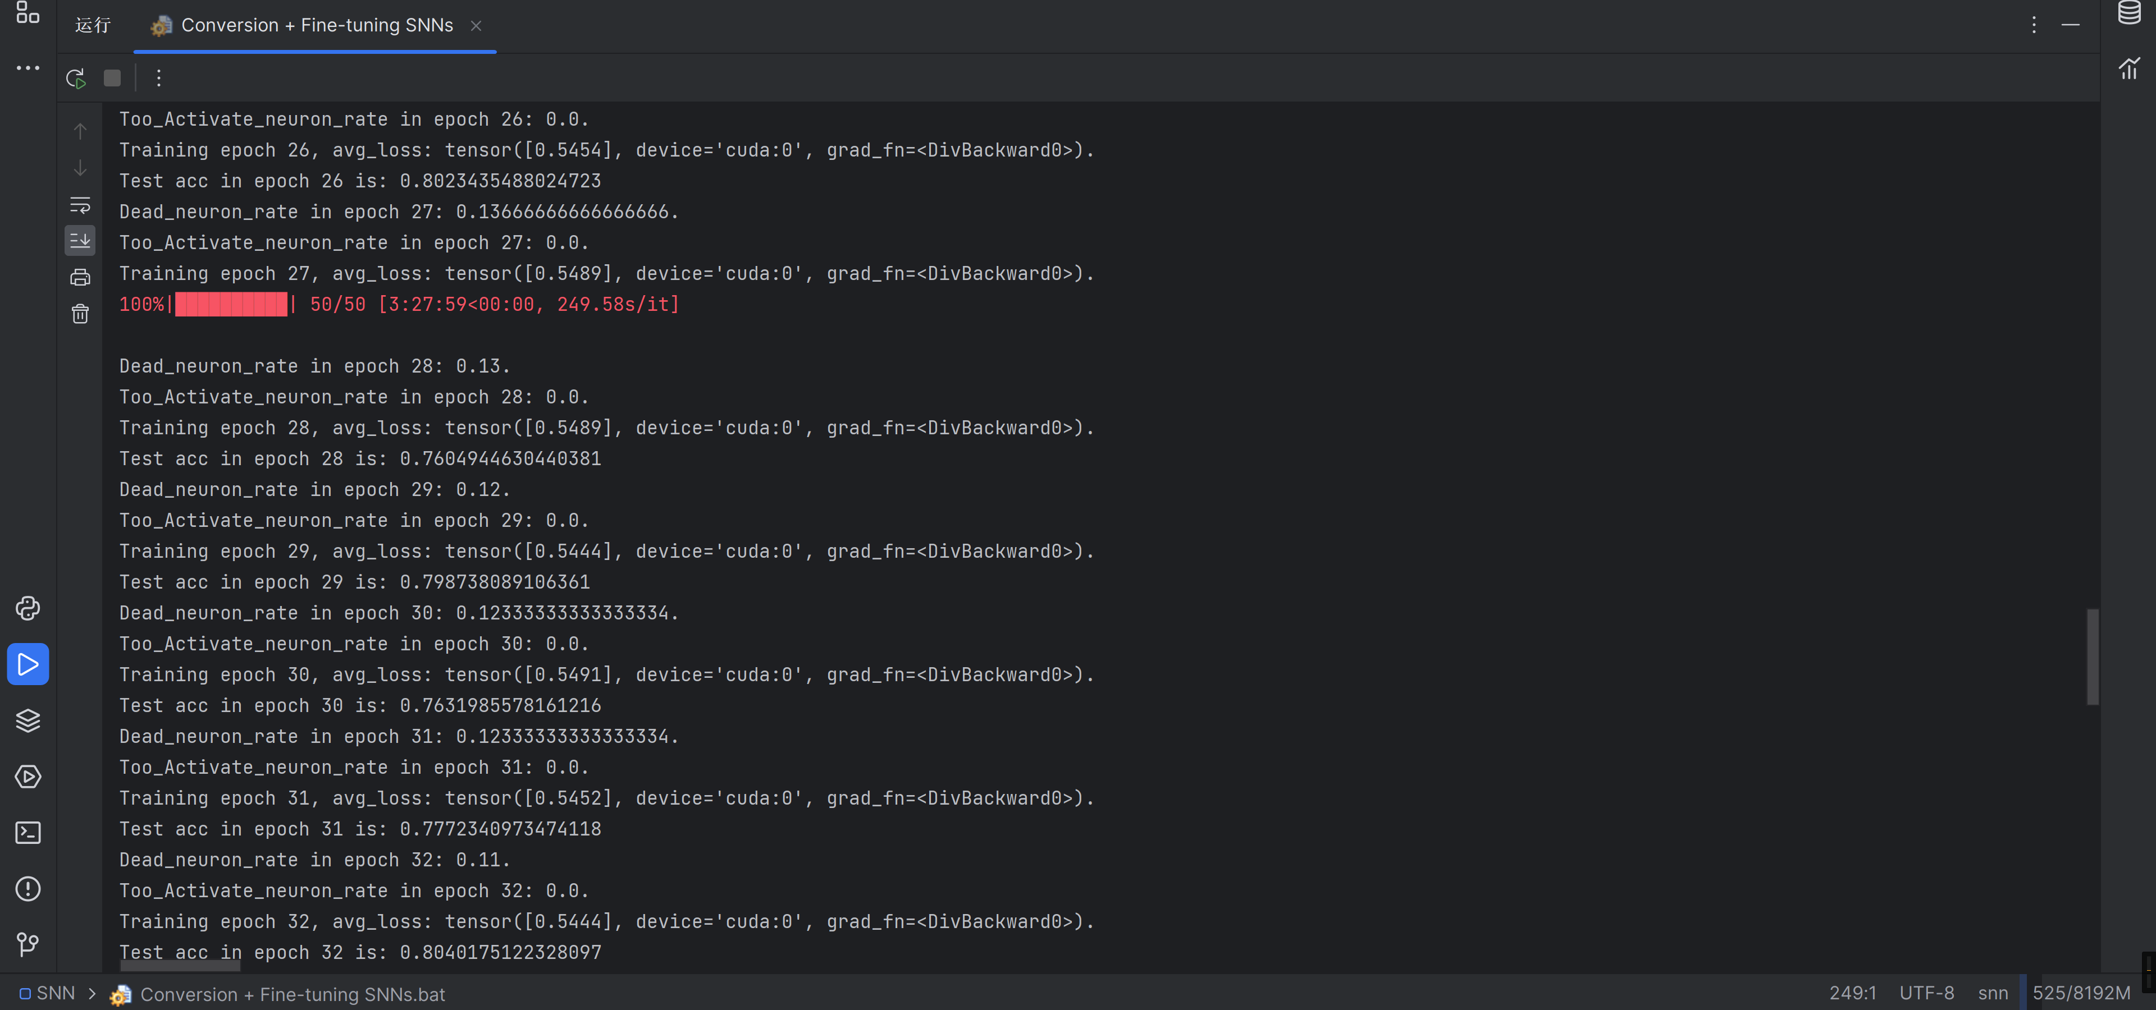
Task: Print the console output
Action: tap(80, 278)
